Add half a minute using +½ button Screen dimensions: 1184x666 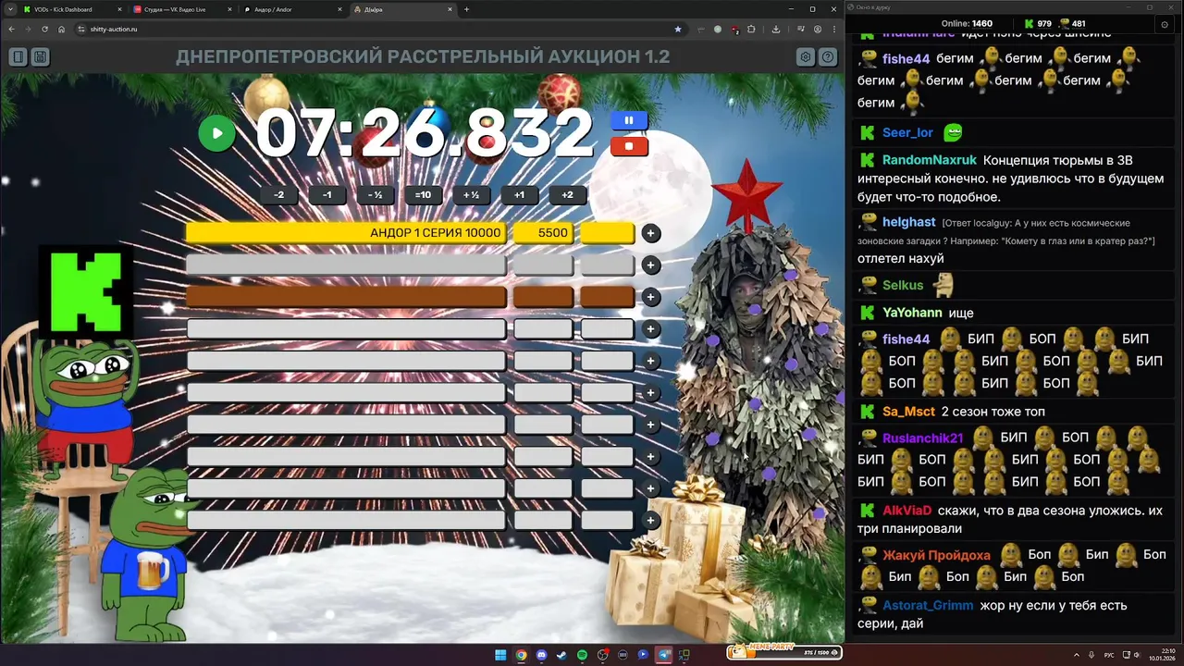pyautogui.click(x=471, y=195)
